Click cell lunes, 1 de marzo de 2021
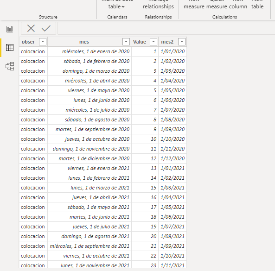This screenshot has height=271, width=275. [90, 188]
